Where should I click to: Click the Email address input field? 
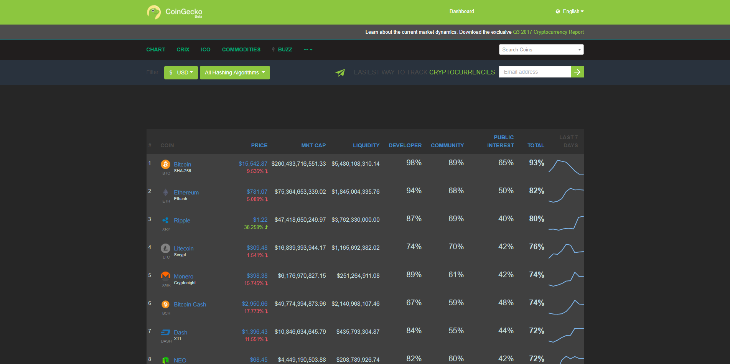[535, 72]
